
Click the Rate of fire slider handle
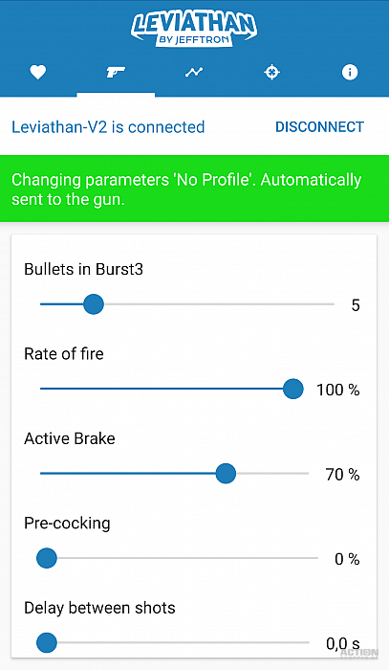pos(293,389)
